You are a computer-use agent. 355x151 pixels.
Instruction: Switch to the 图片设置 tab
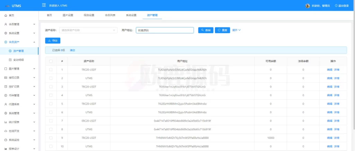68,15
